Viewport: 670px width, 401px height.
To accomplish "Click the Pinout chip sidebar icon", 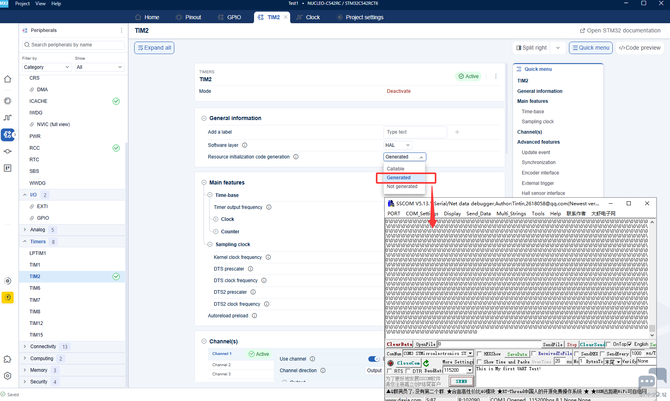I will [x=8, y=101].
